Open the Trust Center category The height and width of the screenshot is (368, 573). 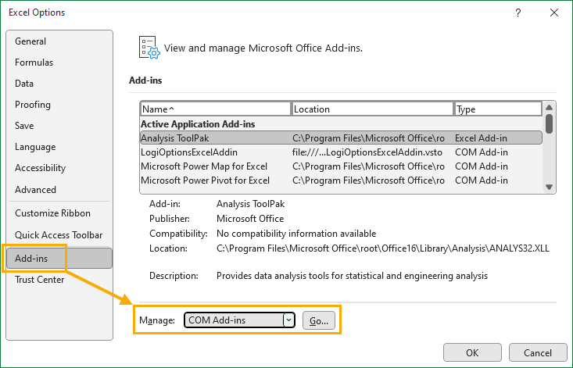[x=39, y=280]
